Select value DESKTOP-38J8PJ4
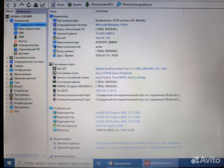224x168 pixels. [x=106, y=42]
